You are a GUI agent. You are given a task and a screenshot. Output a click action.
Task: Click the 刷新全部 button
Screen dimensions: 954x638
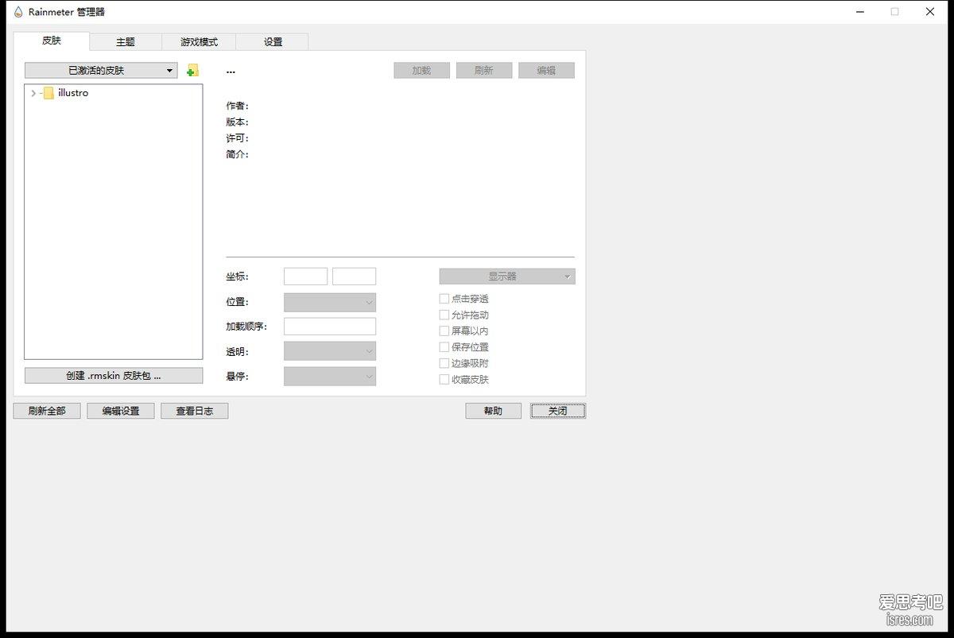coord(47,411)
